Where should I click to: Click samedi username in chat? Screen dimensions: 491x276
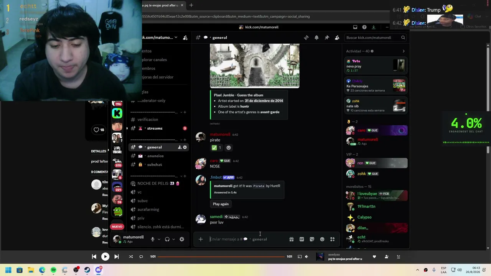point(216,217)
